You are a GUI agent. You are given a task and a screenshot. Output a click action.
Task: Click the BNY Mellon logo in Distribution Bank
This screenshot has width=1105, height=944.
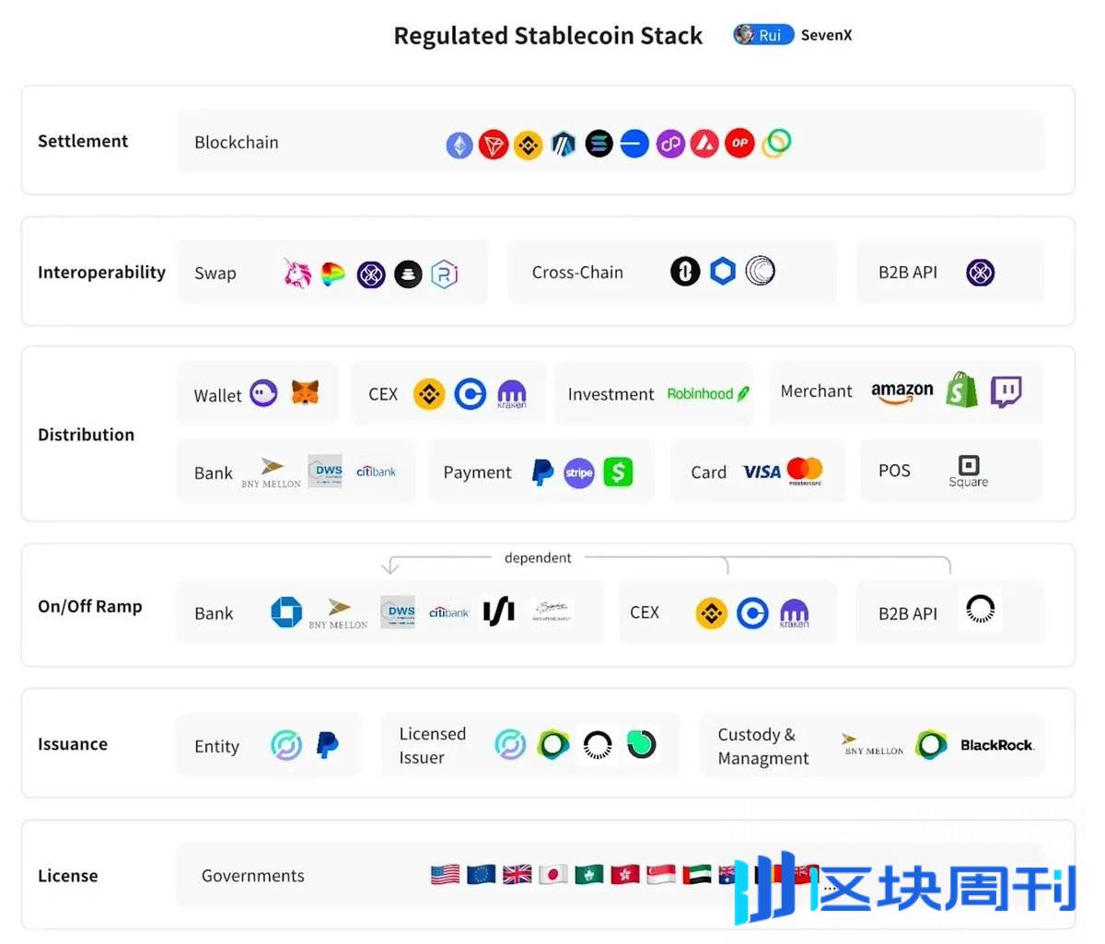(x=272, y=472)
